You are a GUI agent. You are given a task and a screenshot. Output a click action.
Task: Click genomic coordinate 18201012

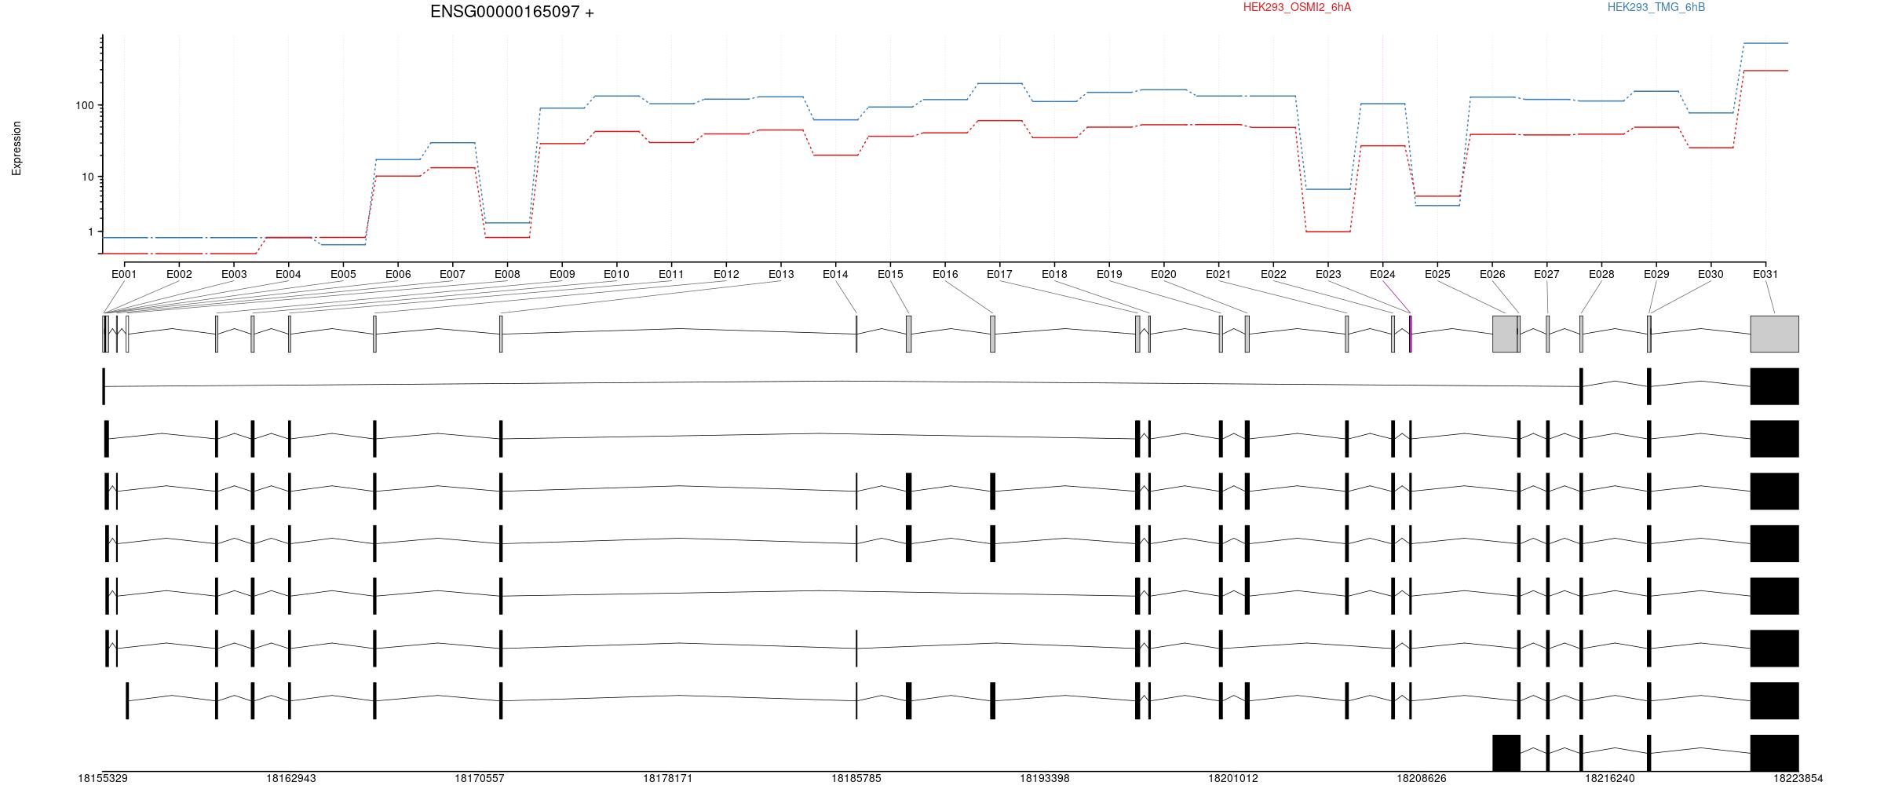click(1233, 778)
